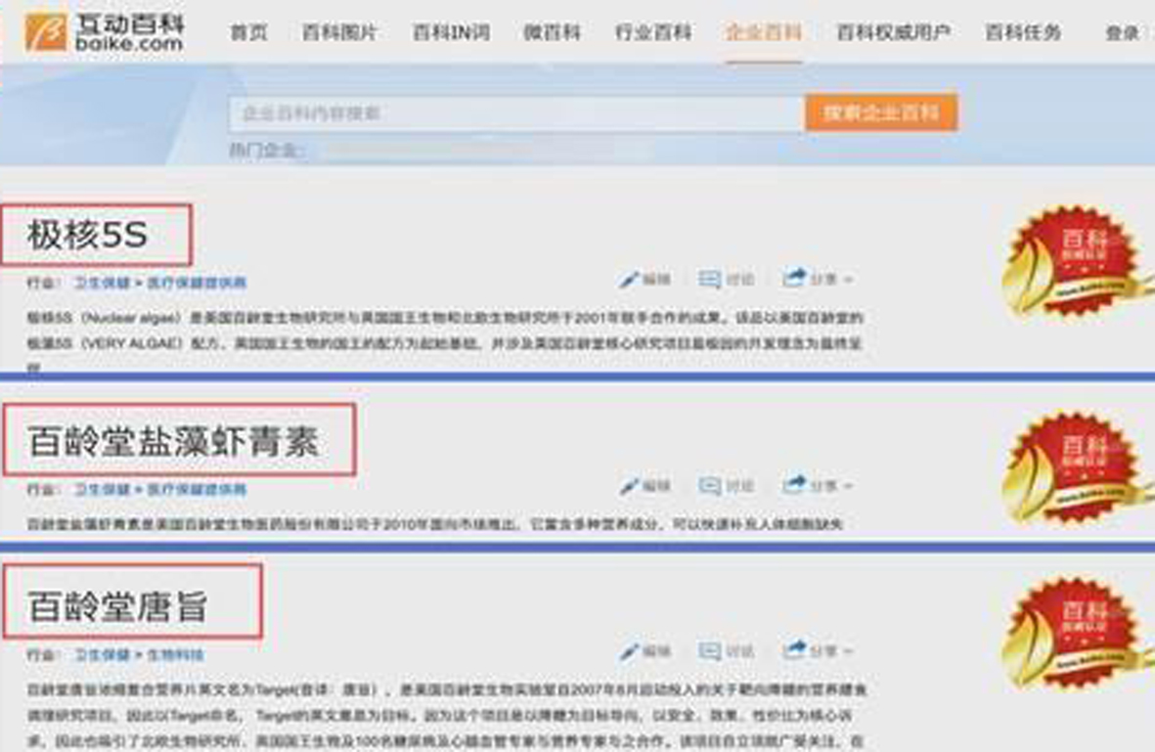Click the 卫生保健 industry link under 极核5S
The height and width of the screenshot is (752, 1155).
[103, 283]
